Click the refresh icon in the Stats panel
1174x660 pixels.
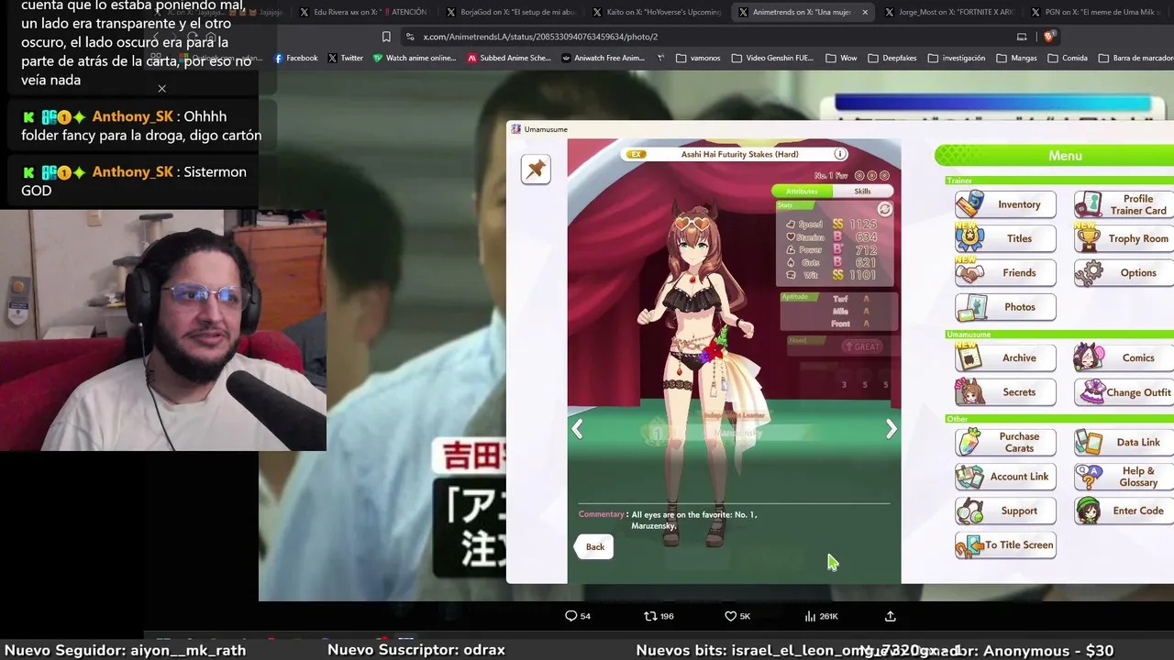coord(884,209)
